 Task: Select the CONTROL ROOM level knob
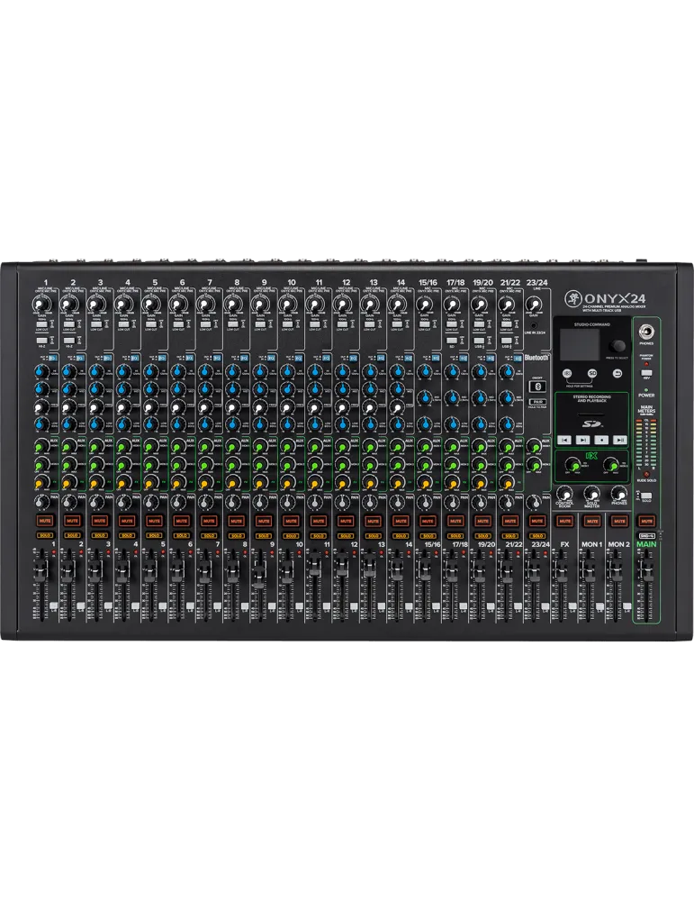pyautogui.click(x=564, y=493)
